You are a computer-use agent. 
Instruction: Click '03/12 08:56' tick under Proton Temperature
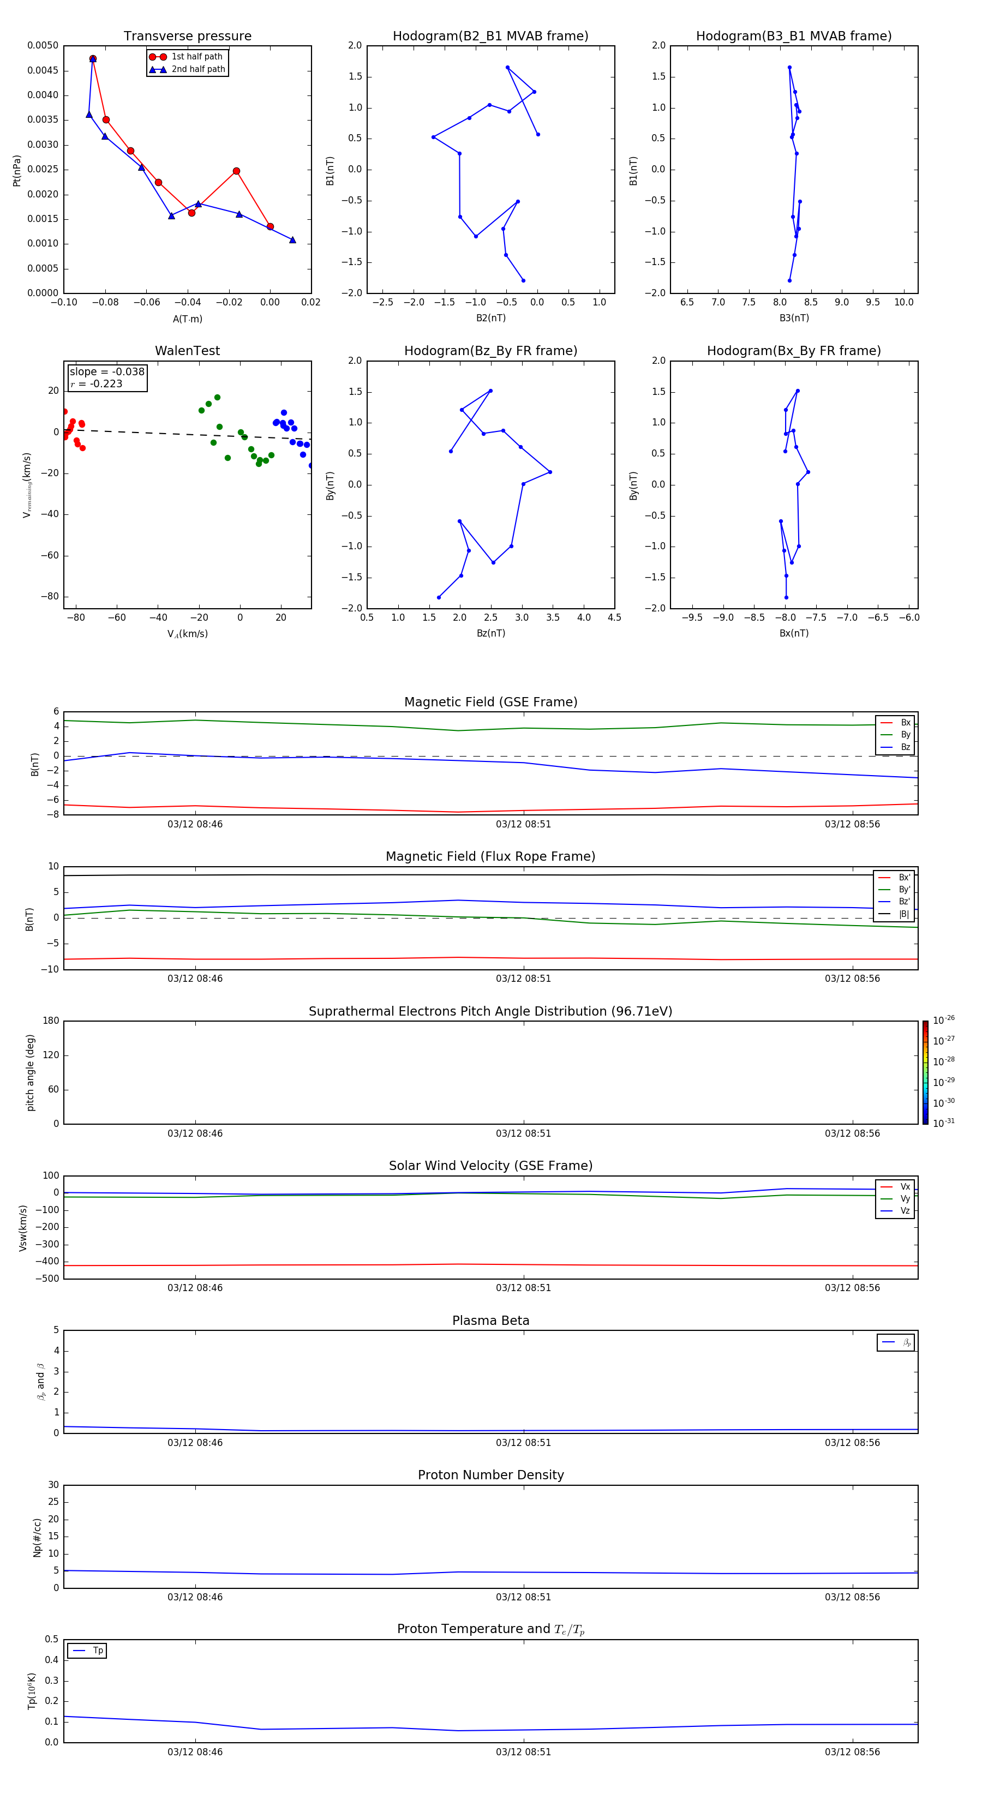[852, 1752]
